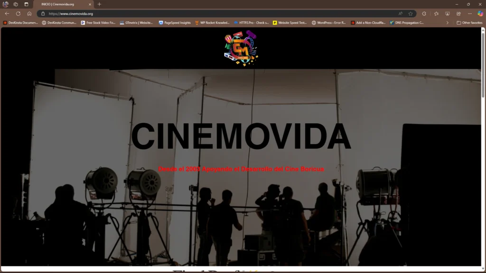Open a new browser tab
The height and width of the screenshot is (273, 486).
(98, 4)
